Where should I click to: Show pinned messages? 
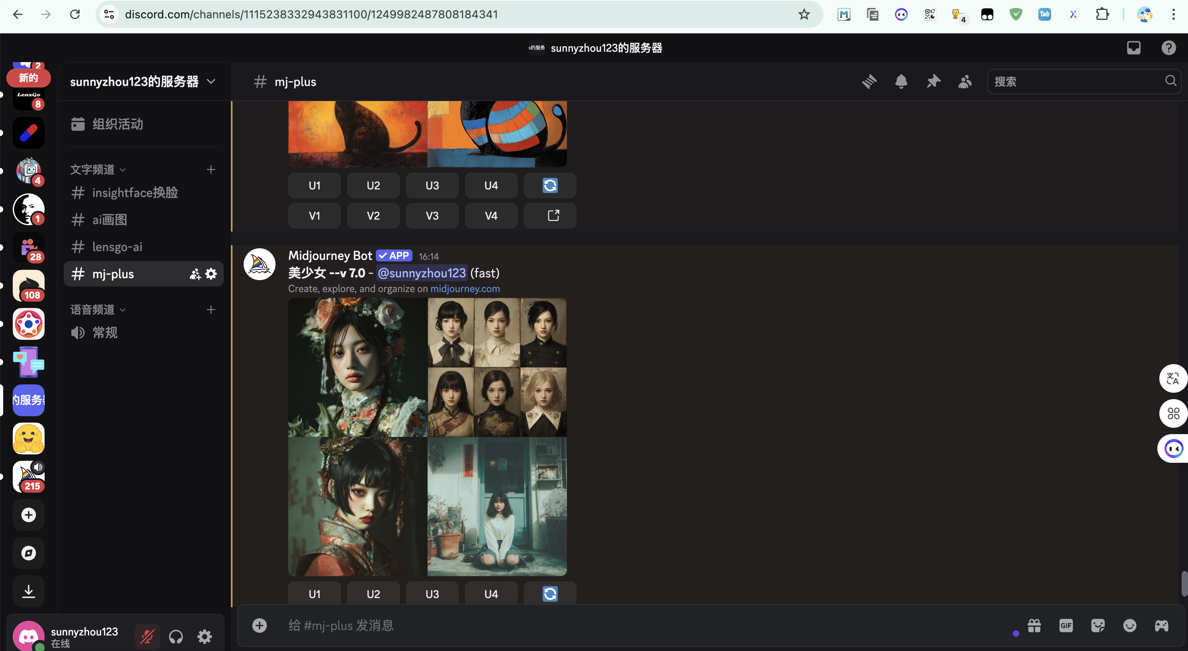tap(933, 82)
